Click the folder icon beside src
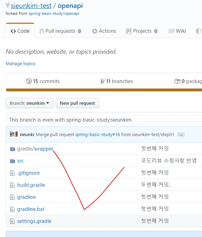 click(x=12, y=161)
